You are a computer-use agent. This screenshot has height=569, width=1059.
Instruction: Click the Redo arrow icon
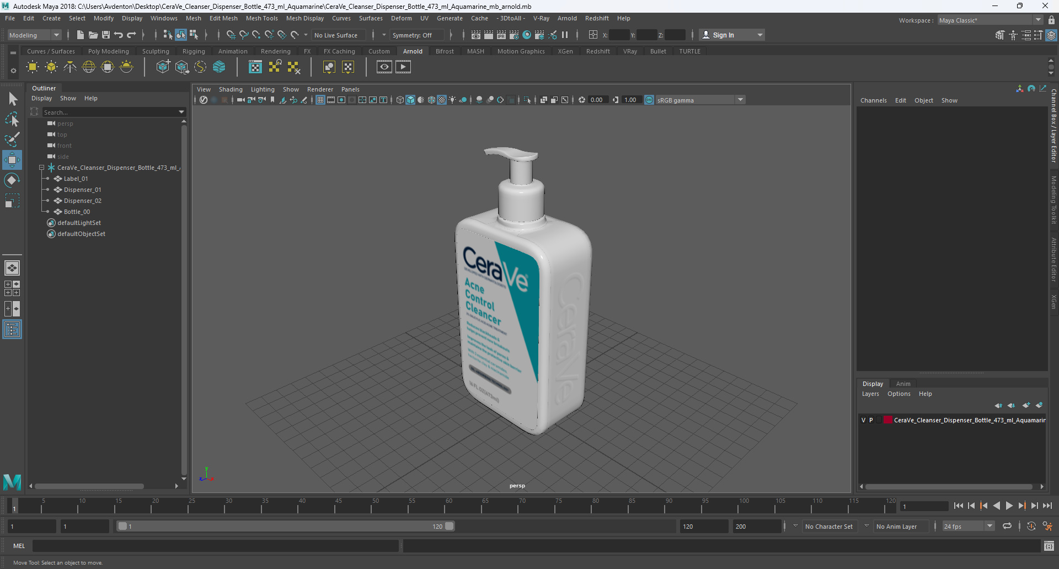point(131,35)
